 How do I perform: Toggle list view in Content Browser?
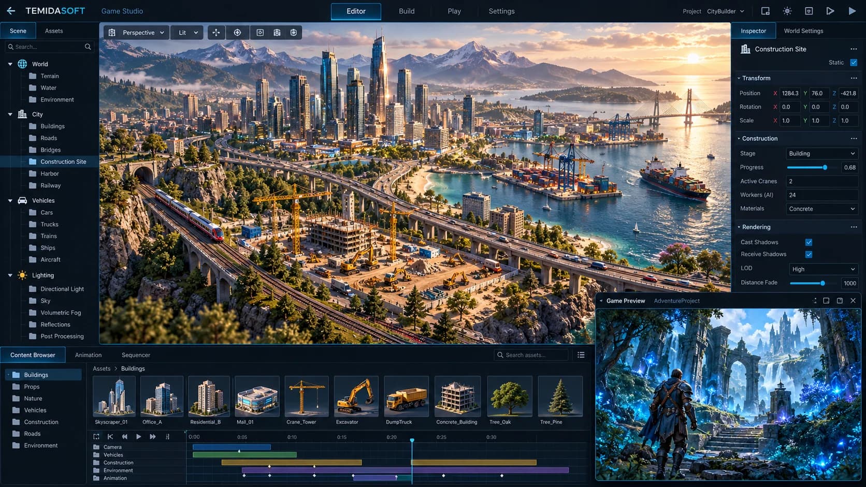pyautogui.click(x=581, y=355)
